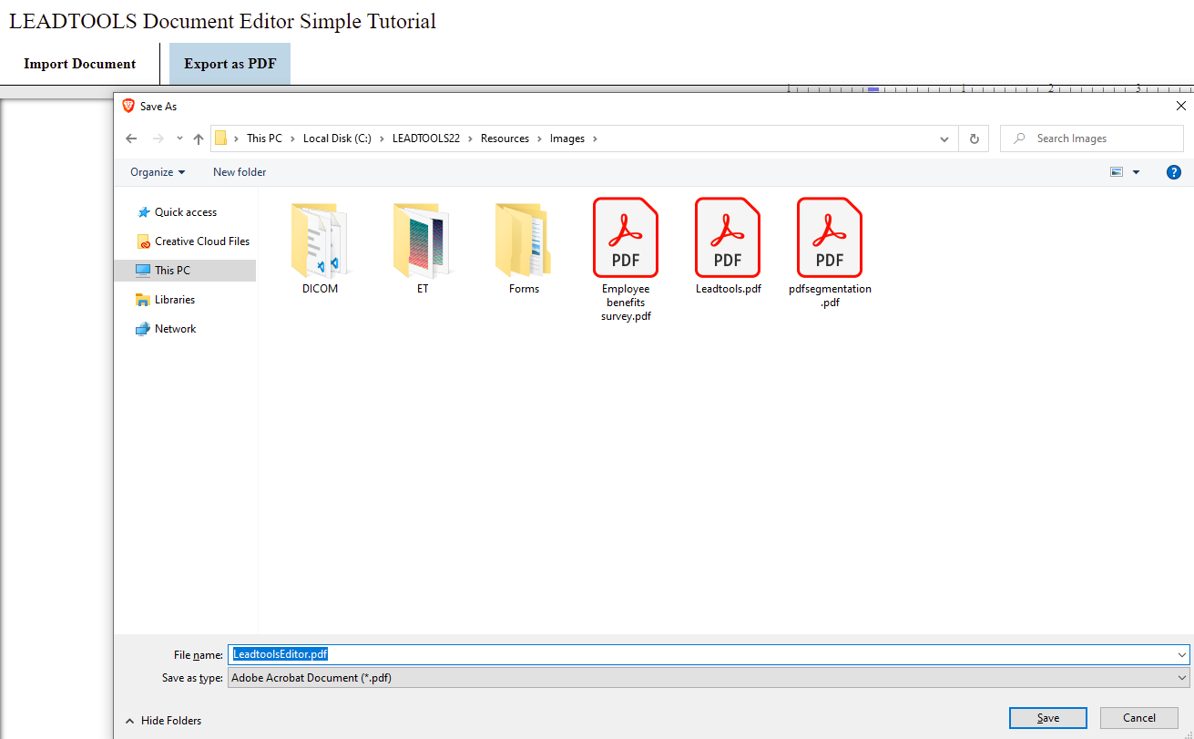
Task: Focus the Search Images field
Action: click(x=1091, y=139)
